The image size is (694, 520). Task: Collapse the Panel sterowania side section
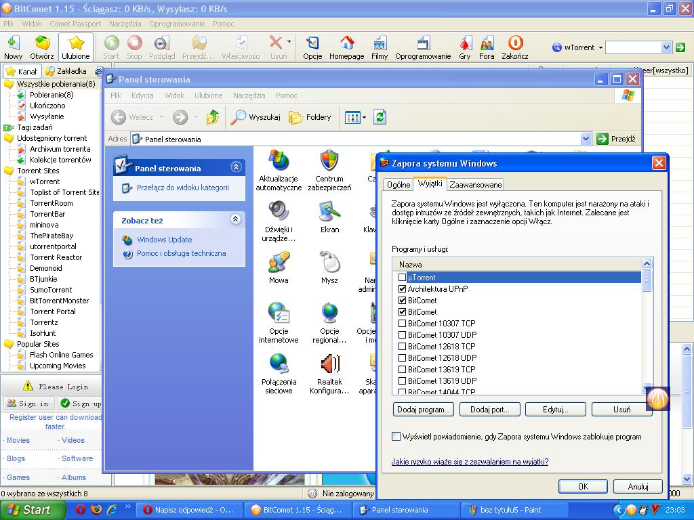(x=236, y=167)
